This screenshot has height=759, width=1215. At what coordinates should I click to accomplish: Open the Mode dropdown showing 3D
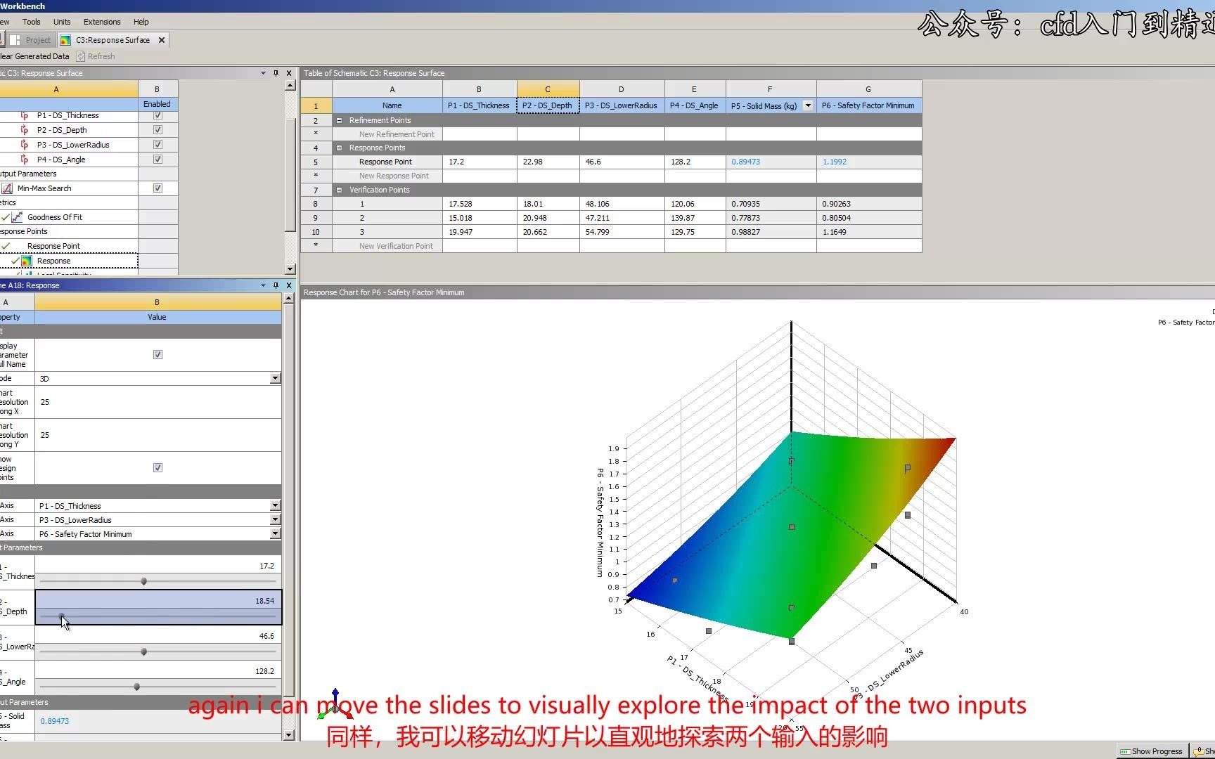pos(275,378)
